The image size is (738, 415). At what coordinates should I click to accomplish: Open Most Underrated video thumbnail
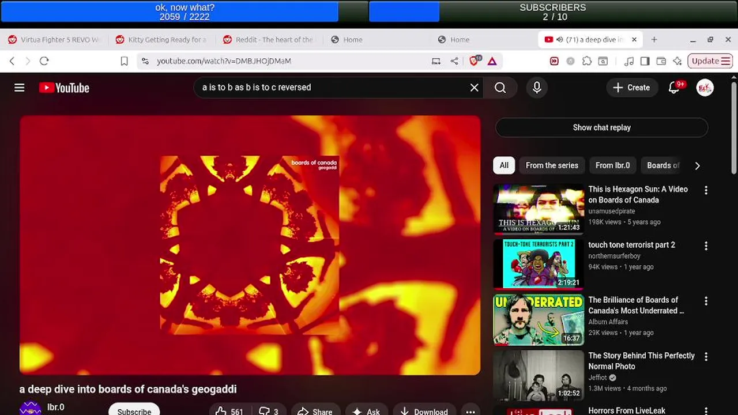539,319
